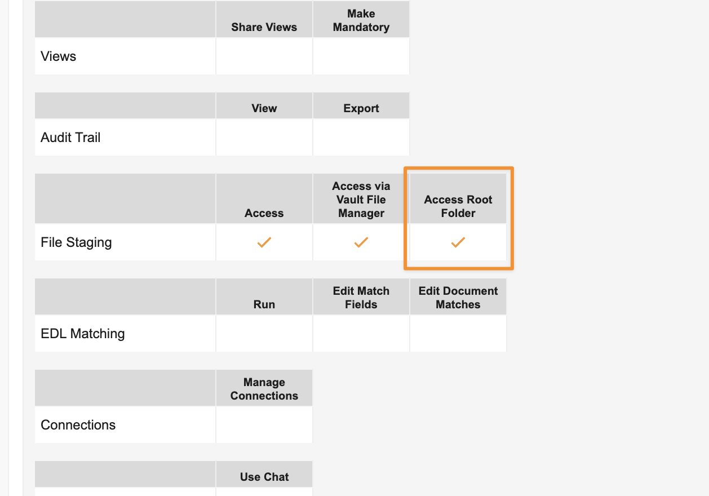Viewport: 709px width, 496px height.
Task: Click the File Staging row label
Action: tap(76, 242)
